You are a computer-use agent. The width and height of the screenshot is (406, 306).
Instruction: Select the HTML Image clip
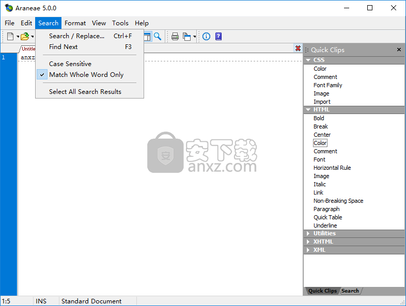coord(321,176)
